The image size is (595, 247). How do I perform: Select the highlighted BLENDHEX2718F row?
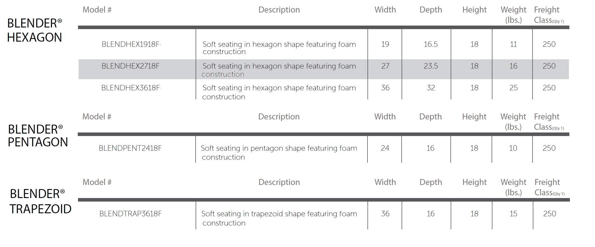click(x=324, y=69)
